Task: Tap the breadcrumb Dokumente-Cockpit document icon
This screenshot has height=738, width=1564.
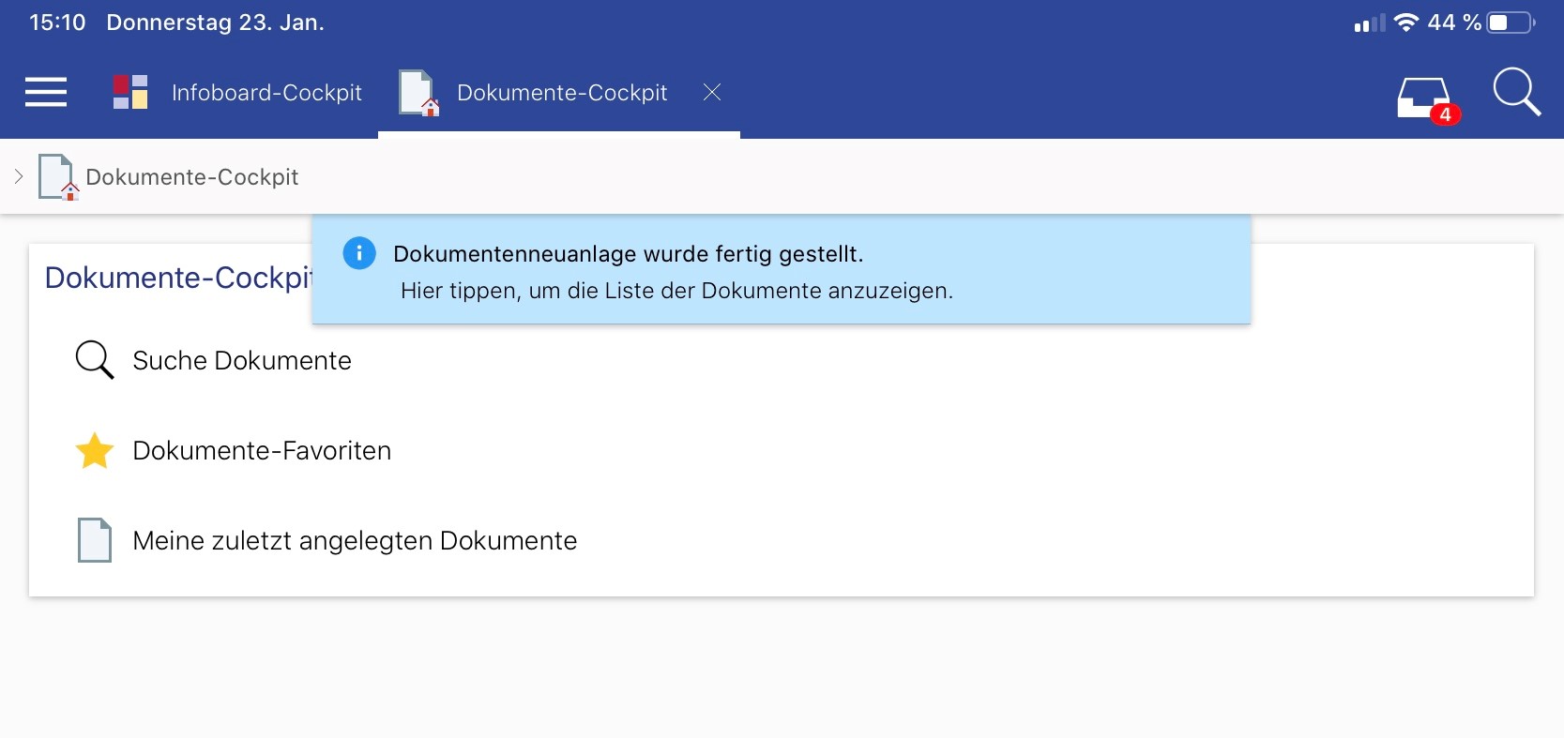Action: [x=57, y=176]
